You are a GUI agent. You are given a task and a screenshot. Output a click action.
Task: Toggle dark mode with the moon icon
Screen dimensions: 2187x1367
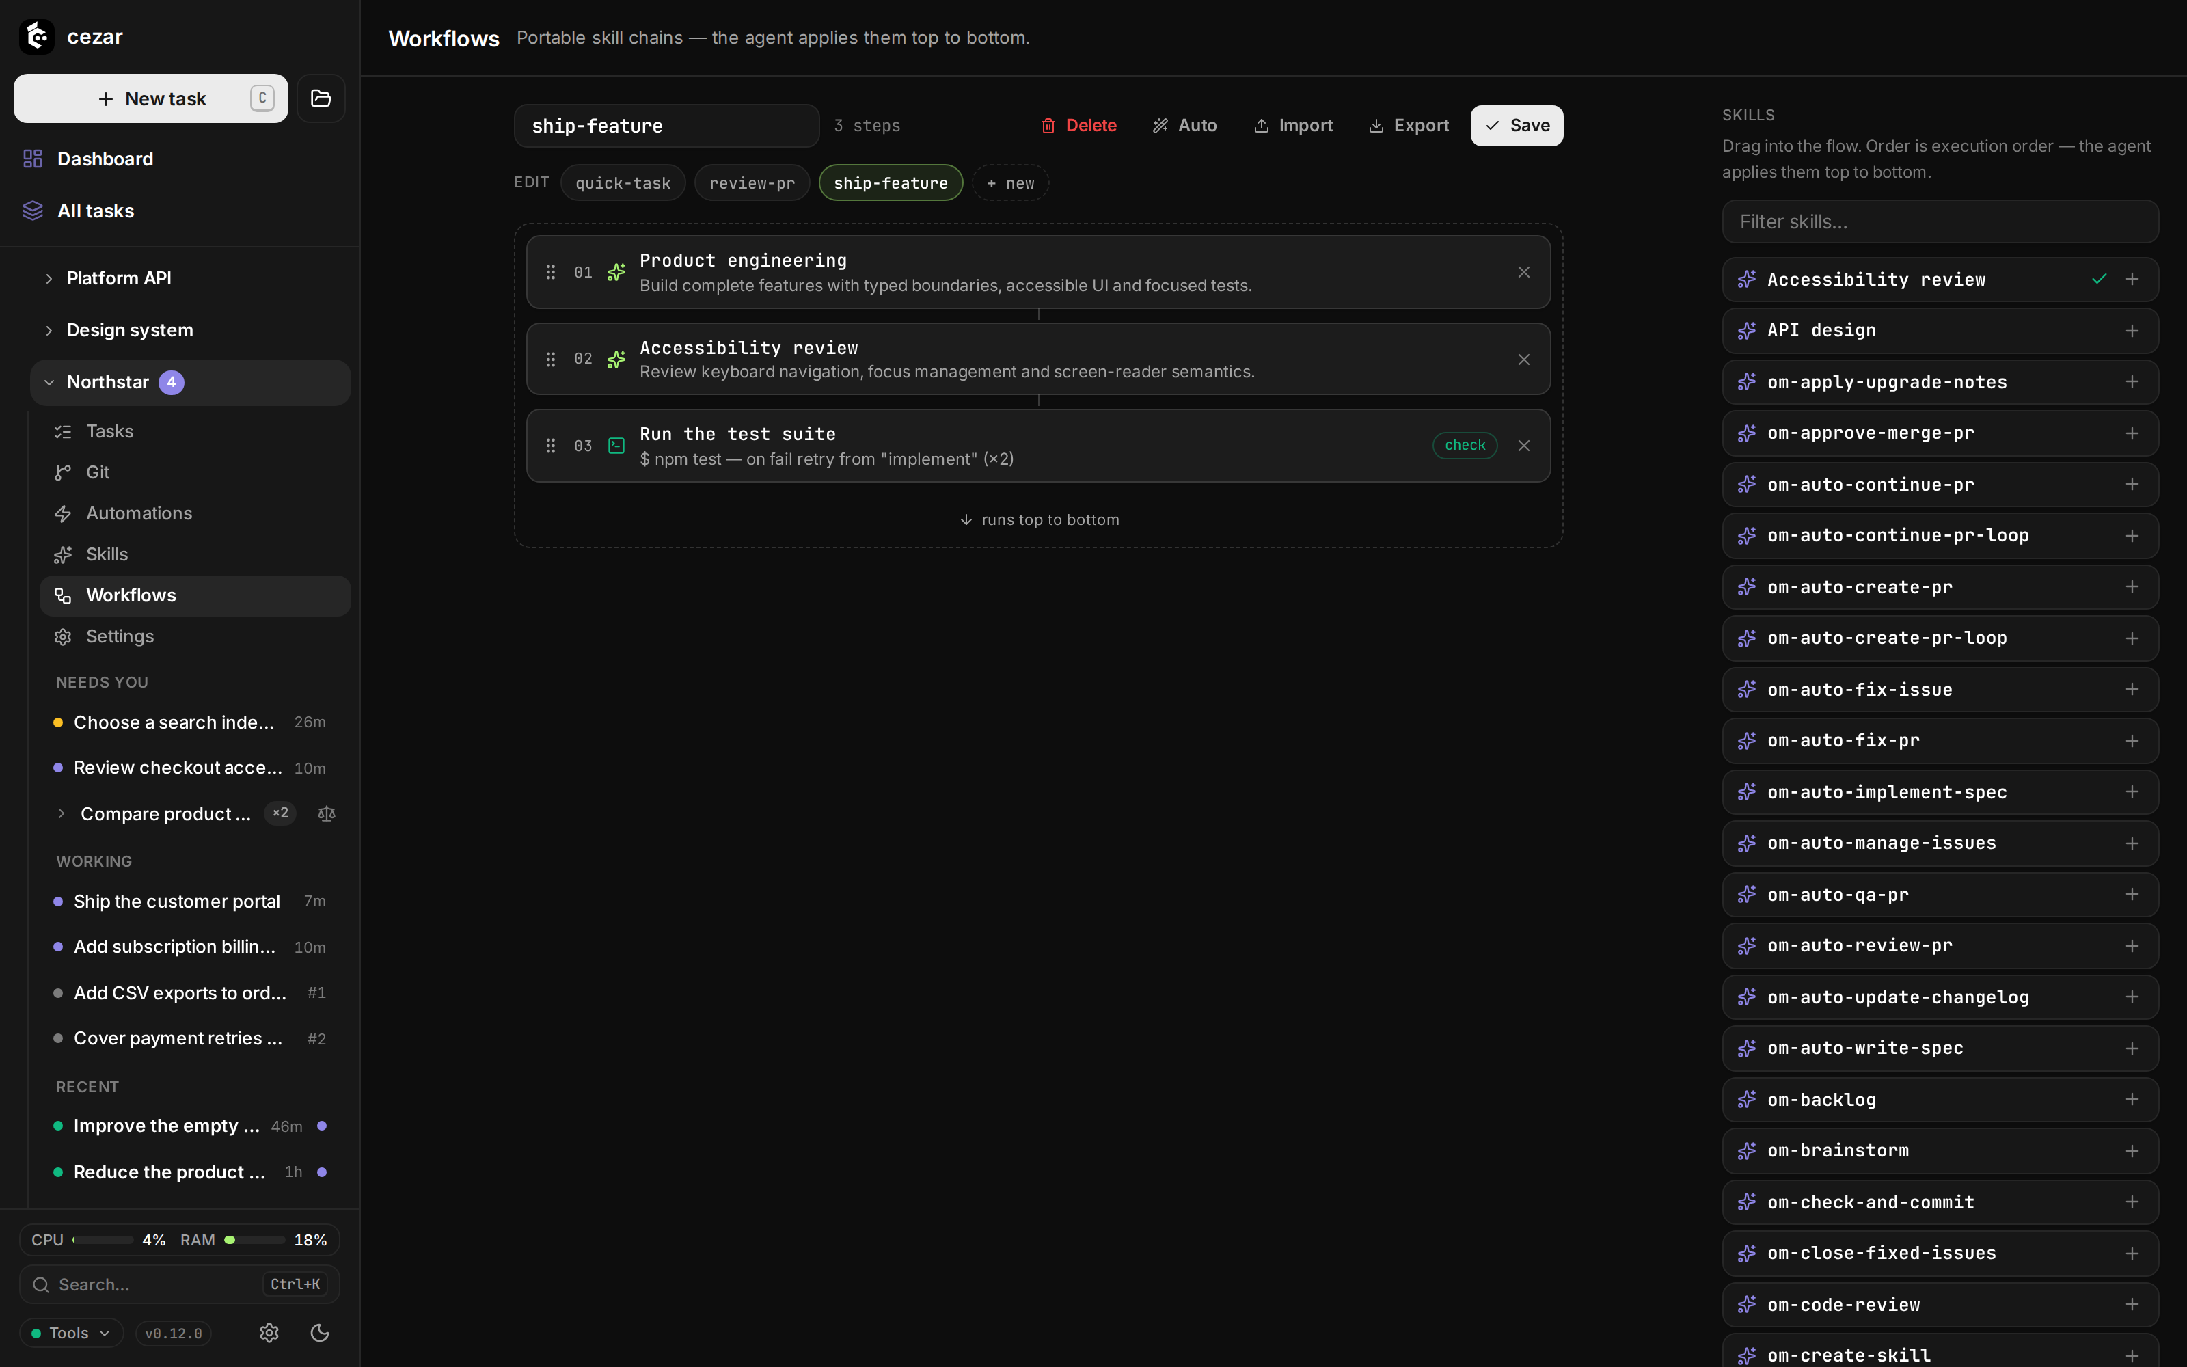click(320, 1333)
